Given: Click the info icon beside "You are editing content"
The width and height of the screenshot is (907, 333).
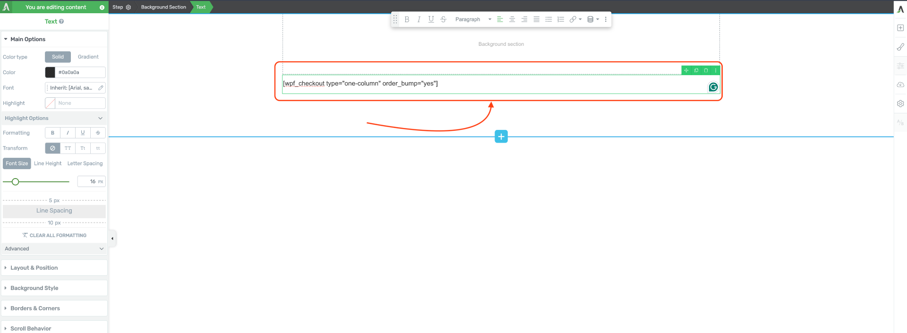Looking at the screenshot, I should (x=102, y=7).
